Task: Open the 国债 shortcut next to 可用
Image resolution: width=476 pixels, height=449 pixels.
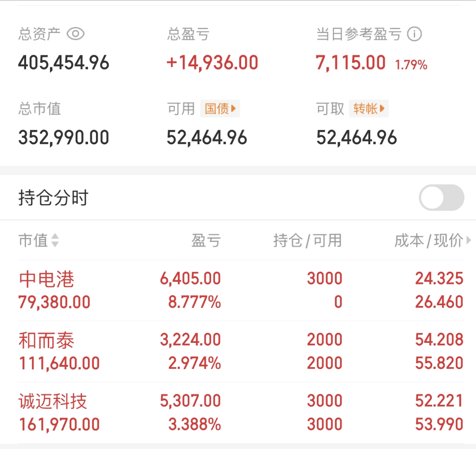Action: (220, 108)
